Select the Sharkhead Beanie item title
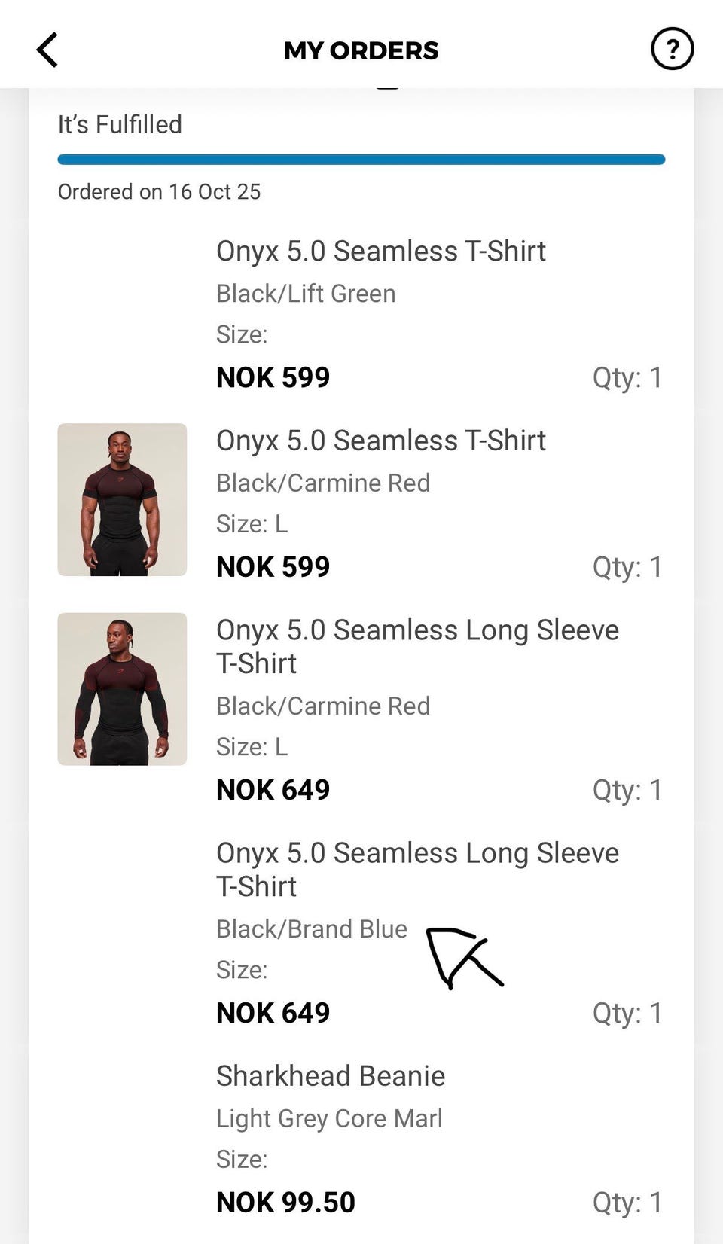Viewport: 723px width, 1244px height. click(331, 1076)
